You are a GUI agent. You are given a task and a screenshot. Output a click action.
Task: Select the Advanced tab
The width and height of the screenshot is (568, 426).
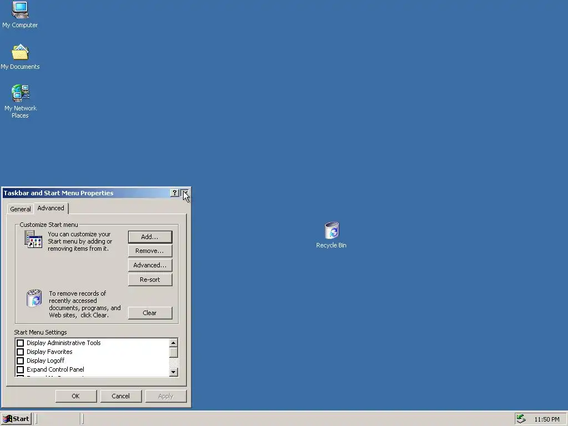[50, 208]
